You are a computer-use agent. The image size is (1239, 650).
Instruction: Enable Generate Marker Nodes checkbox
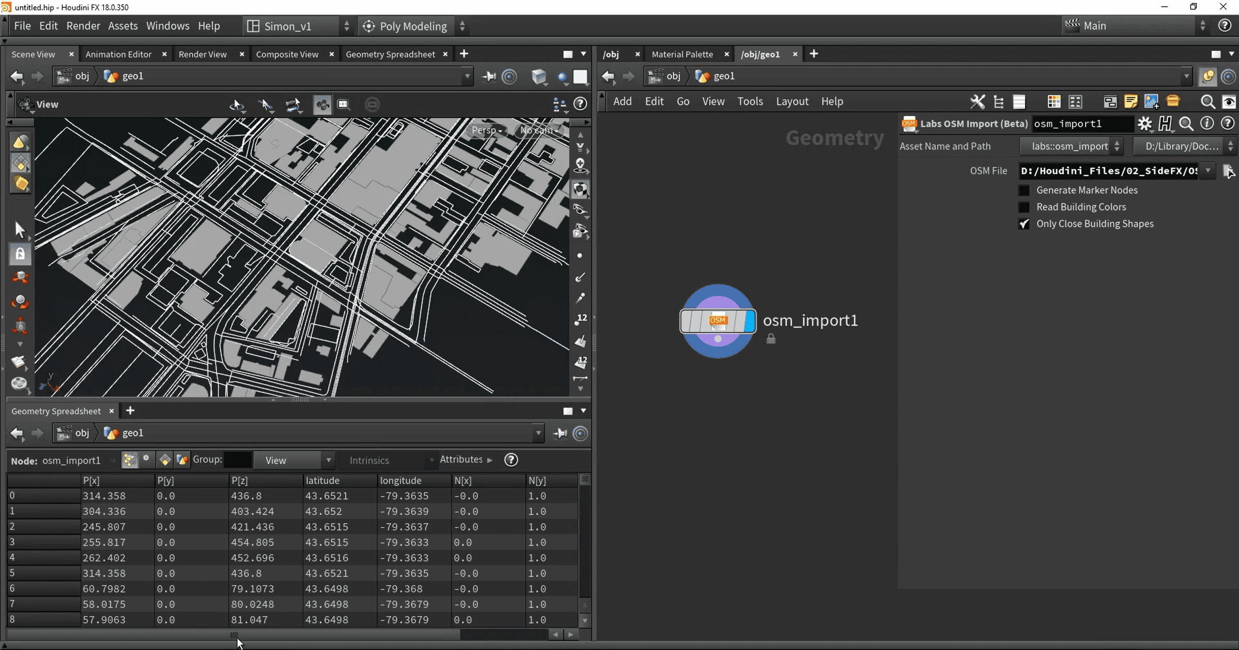1024,190
